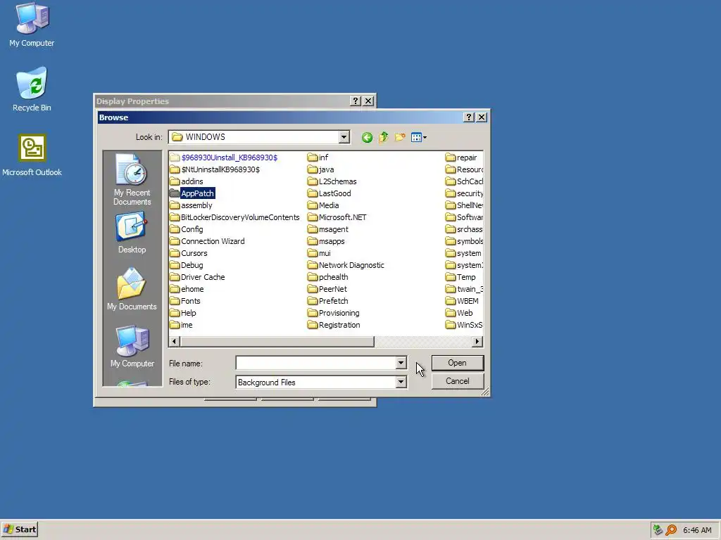Select the Microsoft.NET folder
This screenshot has height=540, width=721.
click(x=337, y=217)
